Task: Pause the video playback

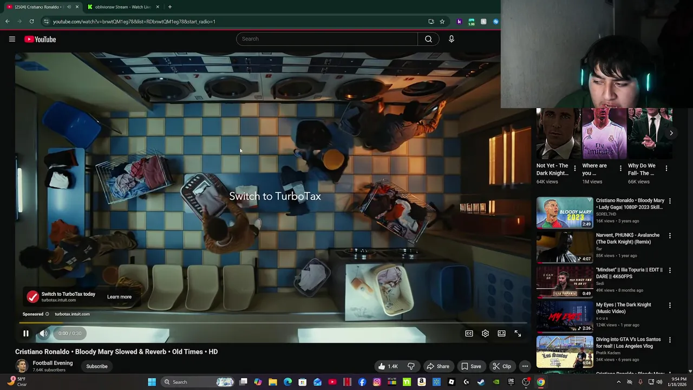Action: (25, 334)
